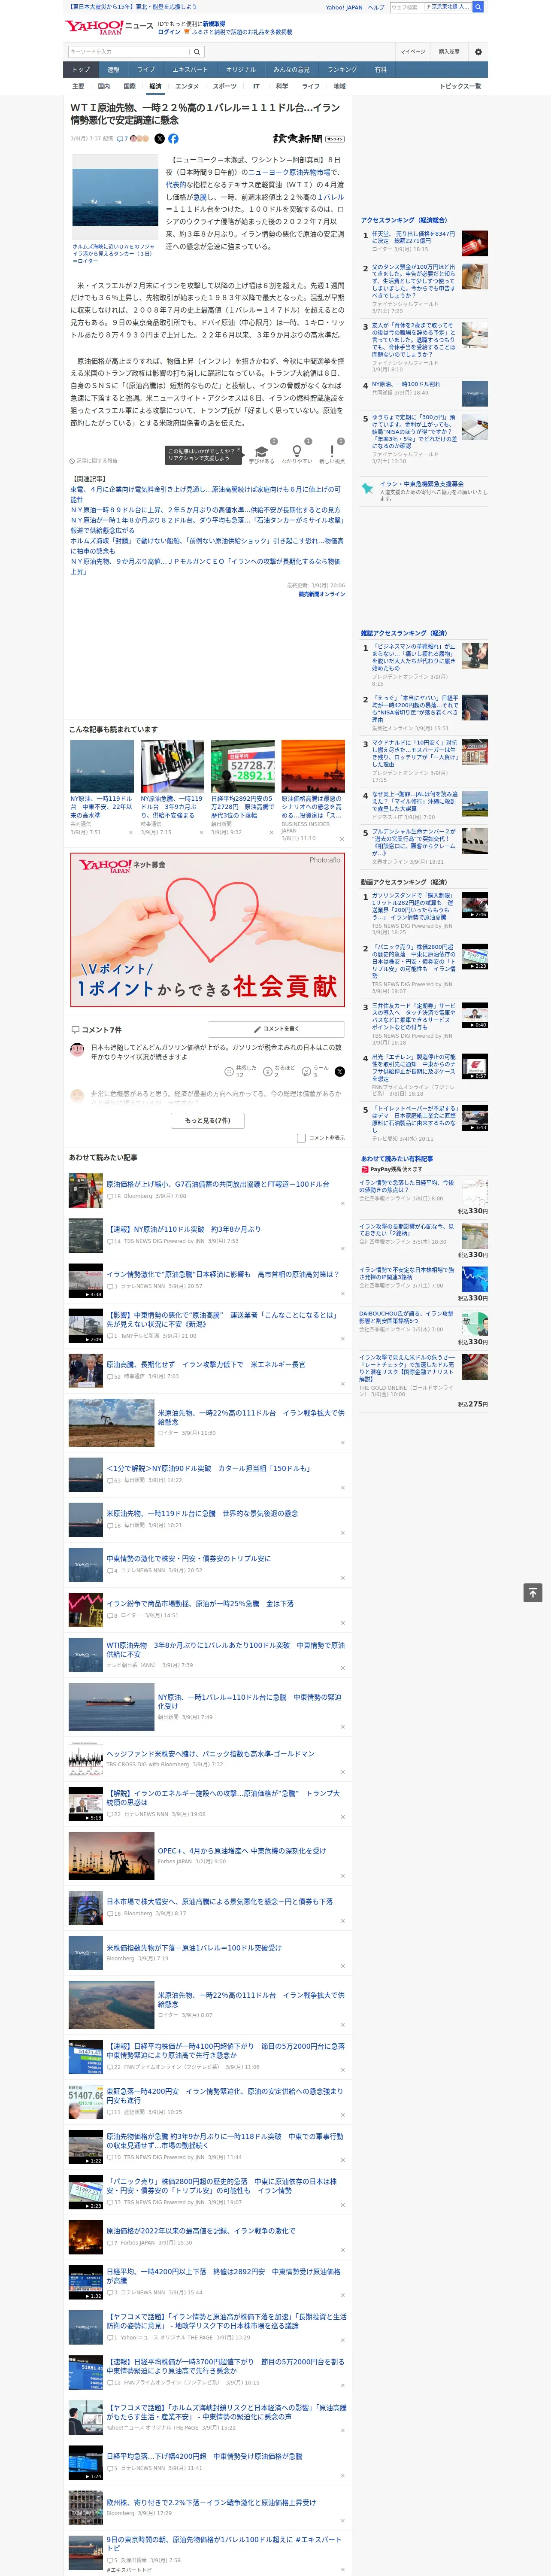Image resolution: width=551 pixels, height=2576 pixels.
Task: Open the 日経平均2892円安 recommended card thumbnail
Action: coord(242,766)
